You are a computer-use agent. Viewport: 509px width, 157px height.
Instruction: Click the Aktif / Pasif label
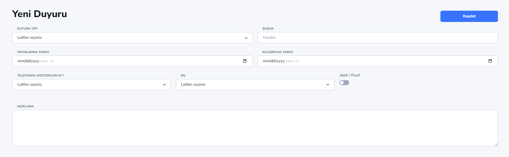349,75
